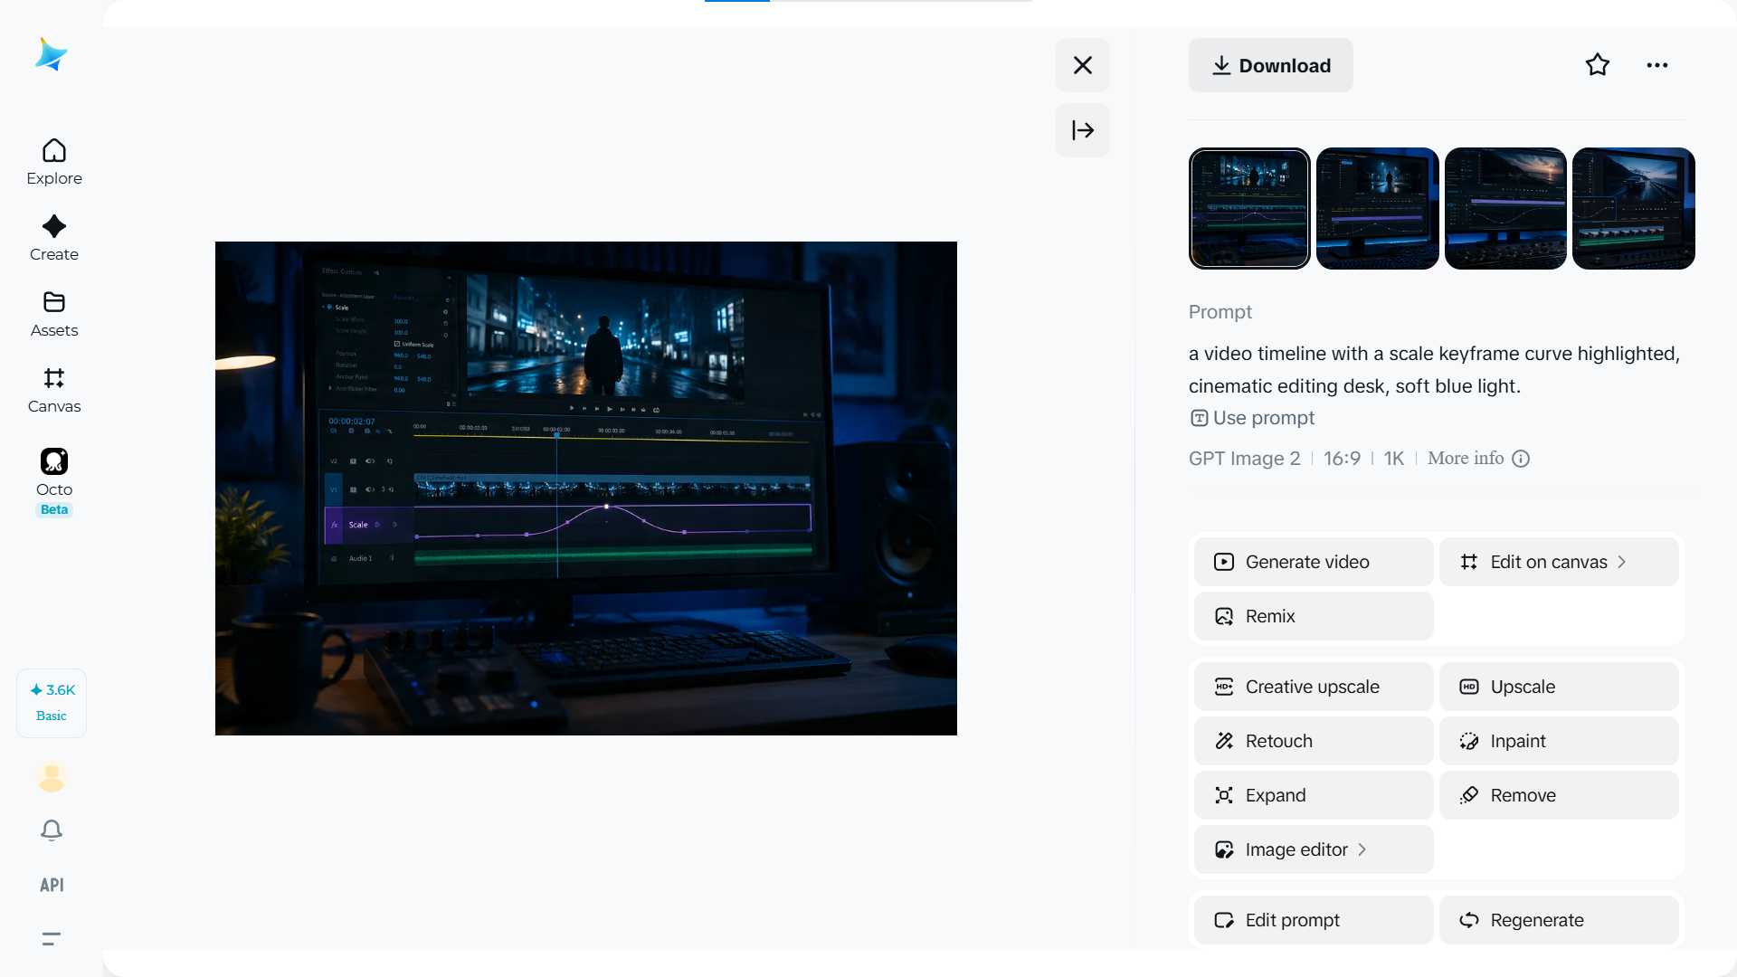Favorite the image with the star icon
Image resolution: width=1737 pixels, height=977 pixels.
(x=1598, y=65)
